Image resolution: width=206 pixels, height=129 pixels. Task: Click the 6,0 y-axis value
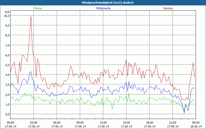click(x=7, y=55)
